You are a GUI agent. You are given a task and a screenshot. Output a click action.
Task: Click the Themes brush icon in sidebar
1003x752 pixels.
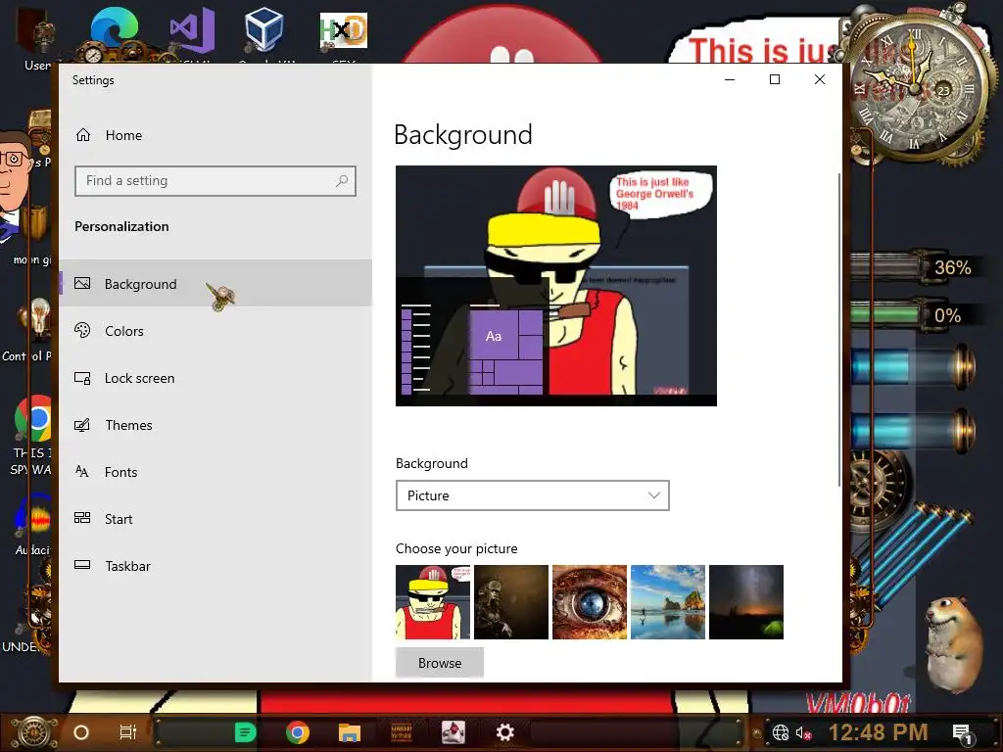(x=82, y=425)
